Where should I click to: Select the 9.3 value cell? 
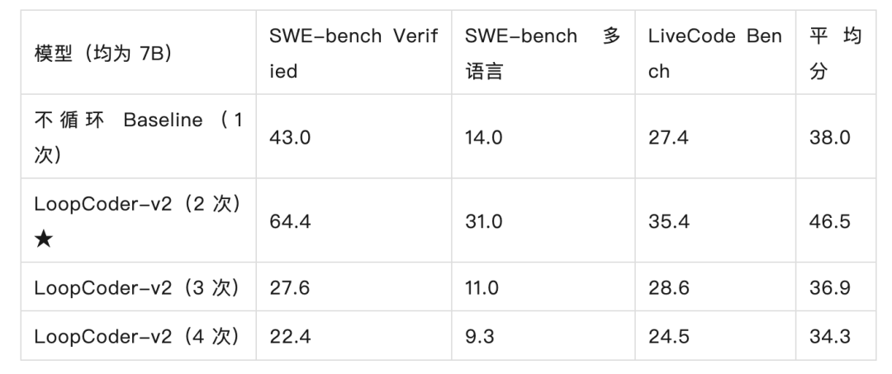click(480, 337)
